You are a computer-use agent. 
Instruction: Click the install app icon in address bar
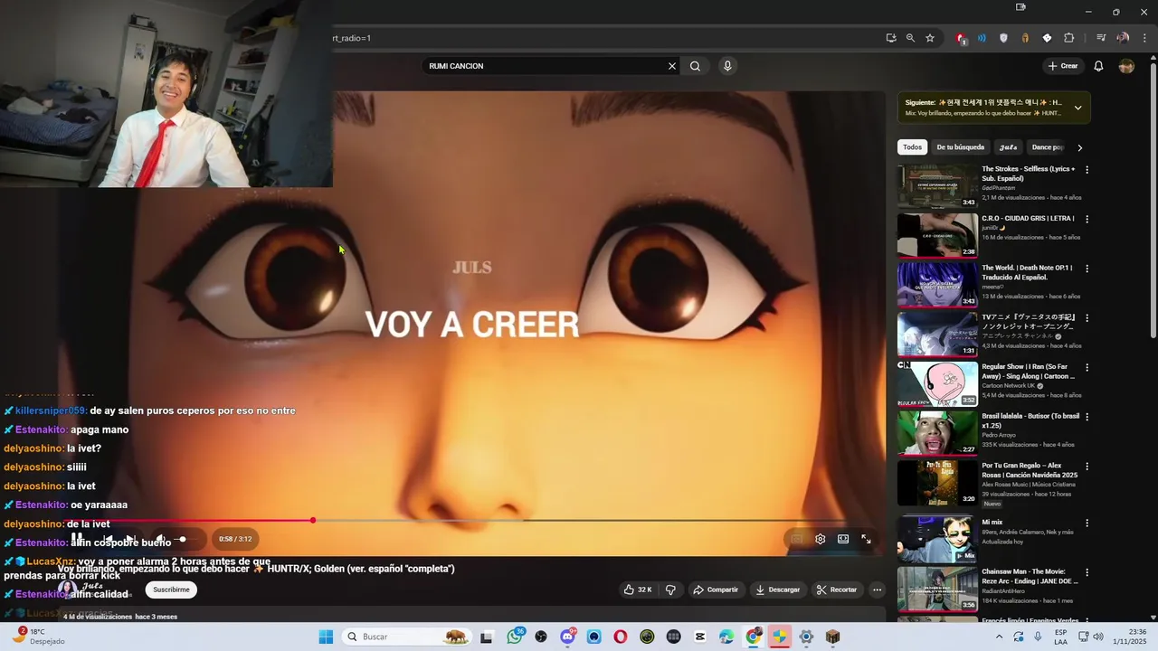pyautogui.click(x=891, y=38)
